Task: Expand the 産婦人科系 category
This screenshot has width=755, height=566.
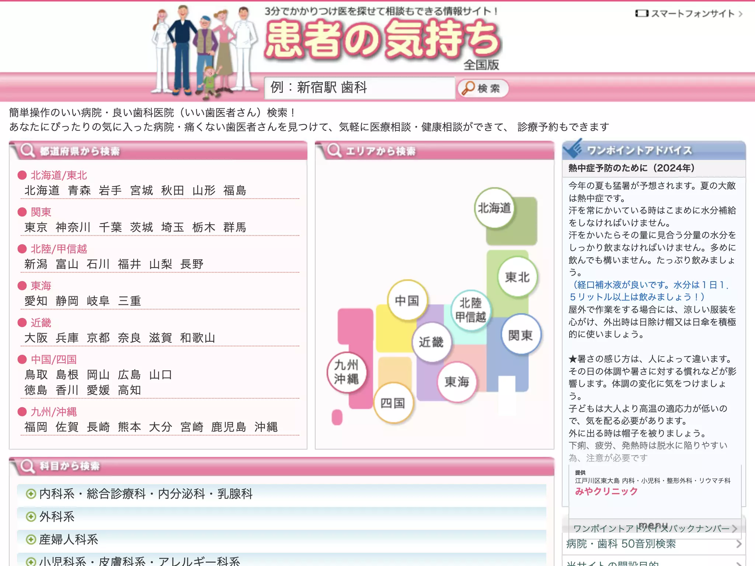Action: tap(282, 539)
